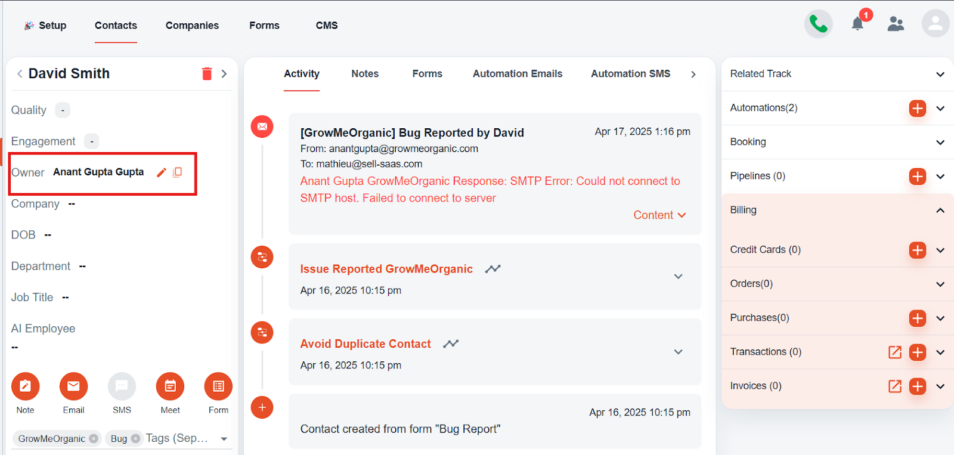The height and width of the screenshot is (455, 954).
Task: Collapse the Billing section
Action: pyautogui.click(x=940, y=210)
